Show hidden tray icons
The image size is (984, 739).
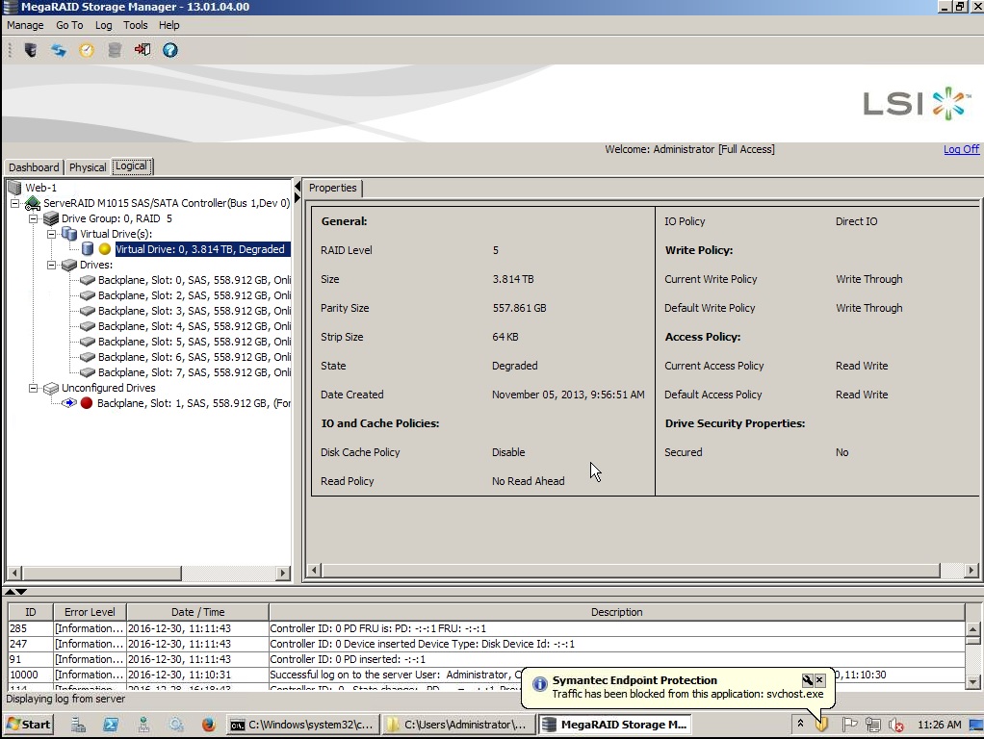coord(801,724)
